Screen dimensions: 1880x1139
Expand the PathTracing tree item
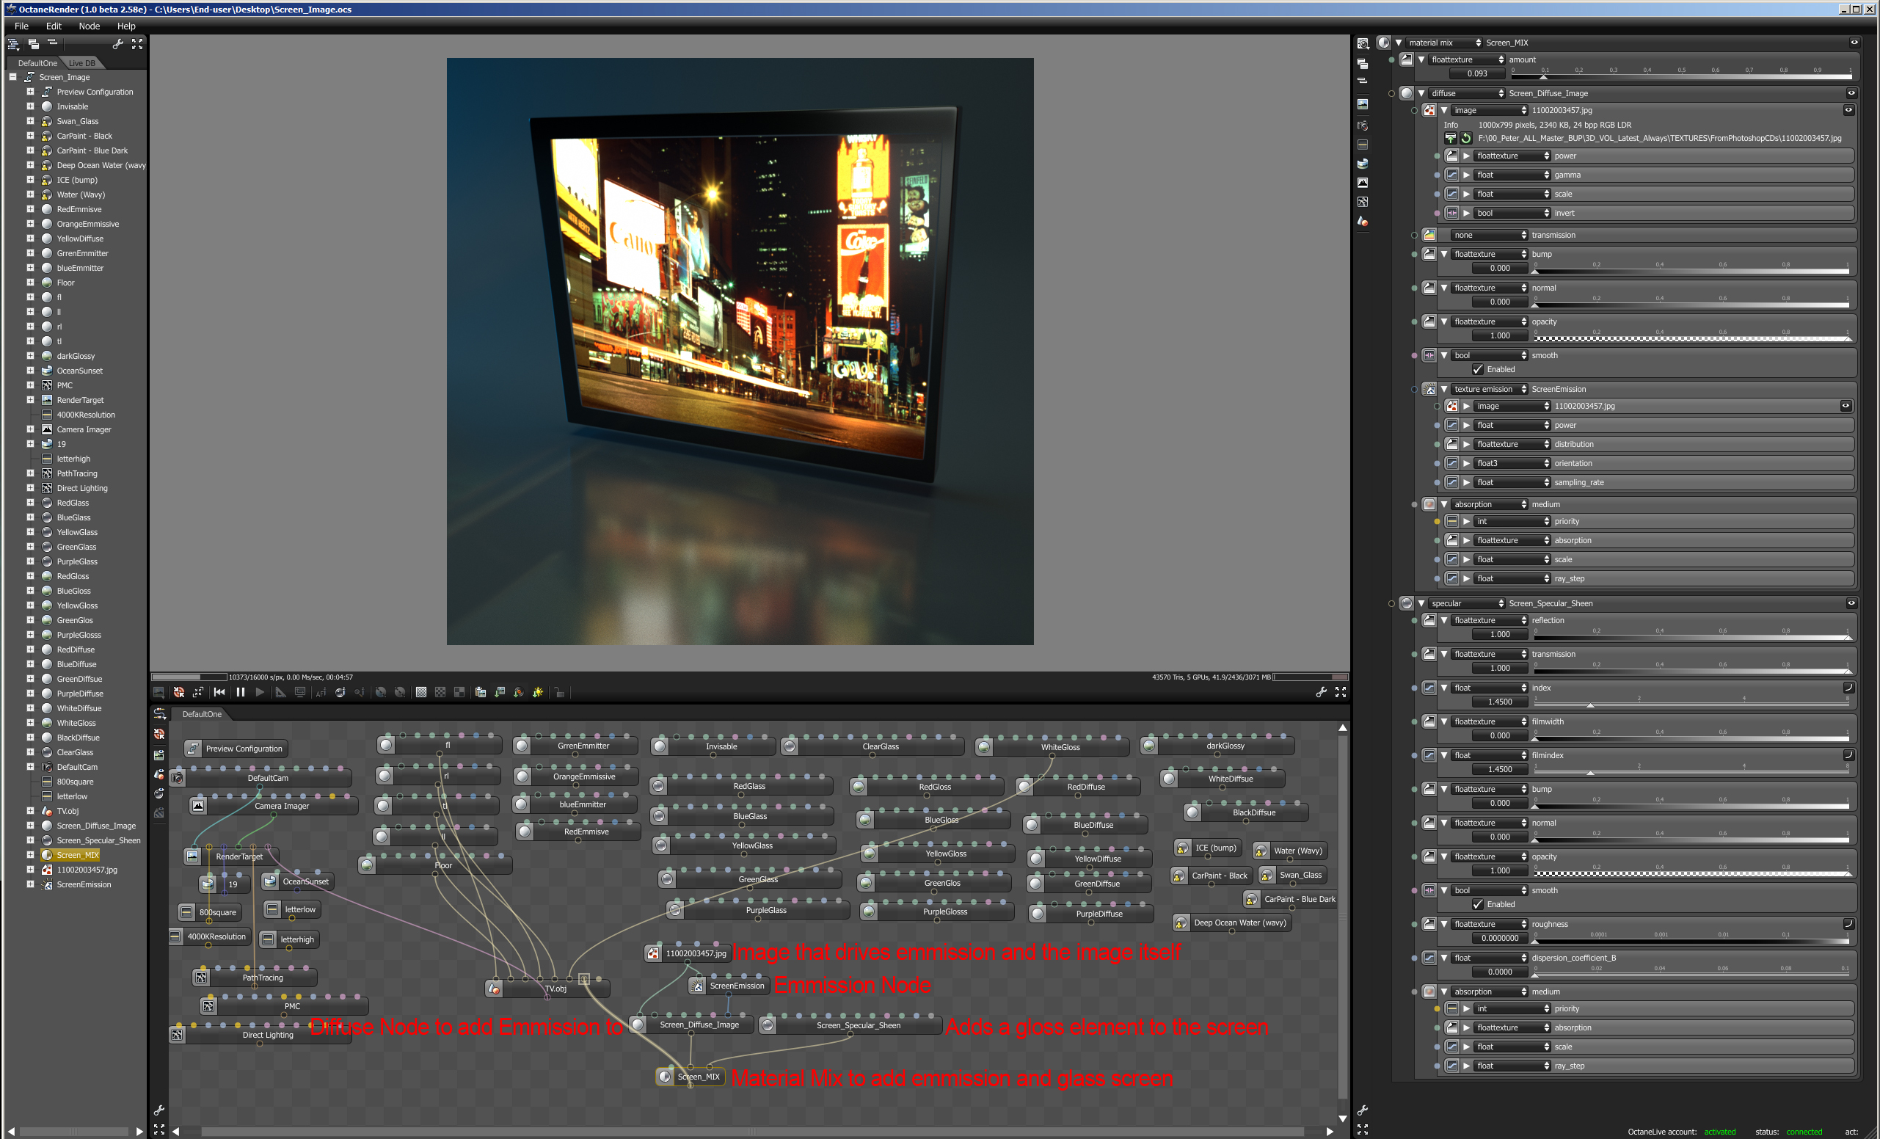click(x=31, y=473)
